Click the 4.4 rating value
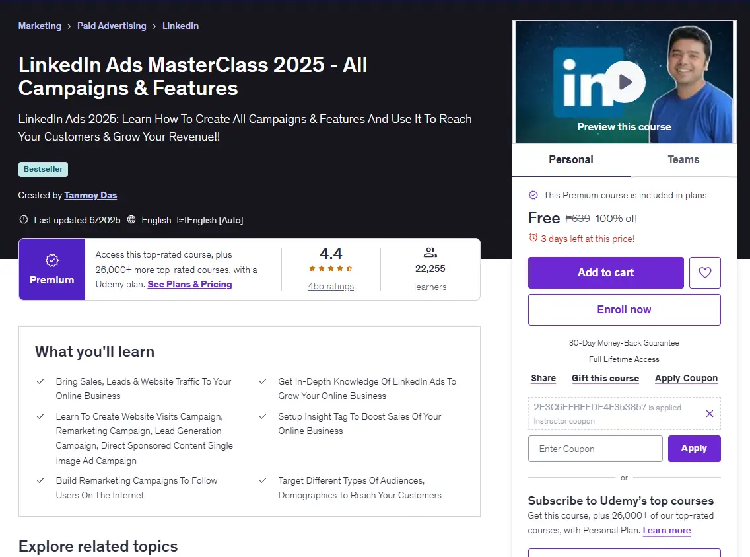 331,253
